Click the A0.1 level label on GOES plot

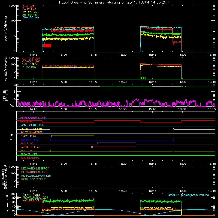tap(13, 105)
